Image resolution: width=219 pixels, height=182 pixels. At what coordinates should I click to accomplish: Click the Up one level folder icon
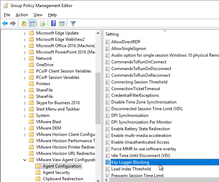[24, 23]
